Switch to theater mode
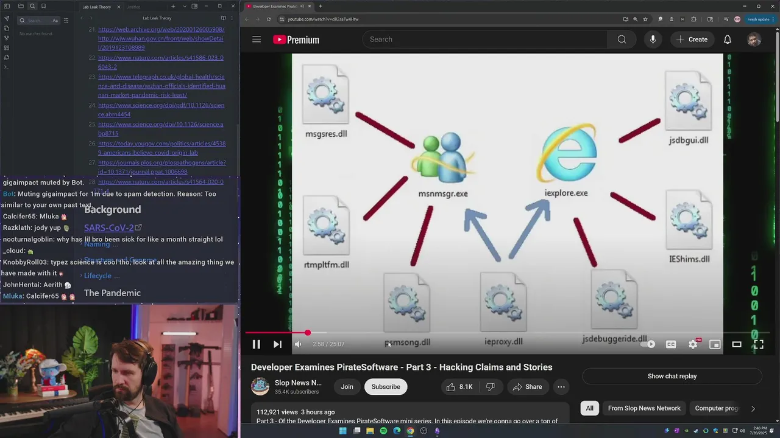The width and height of the screenshot is (780, 438). click(737, 344)
